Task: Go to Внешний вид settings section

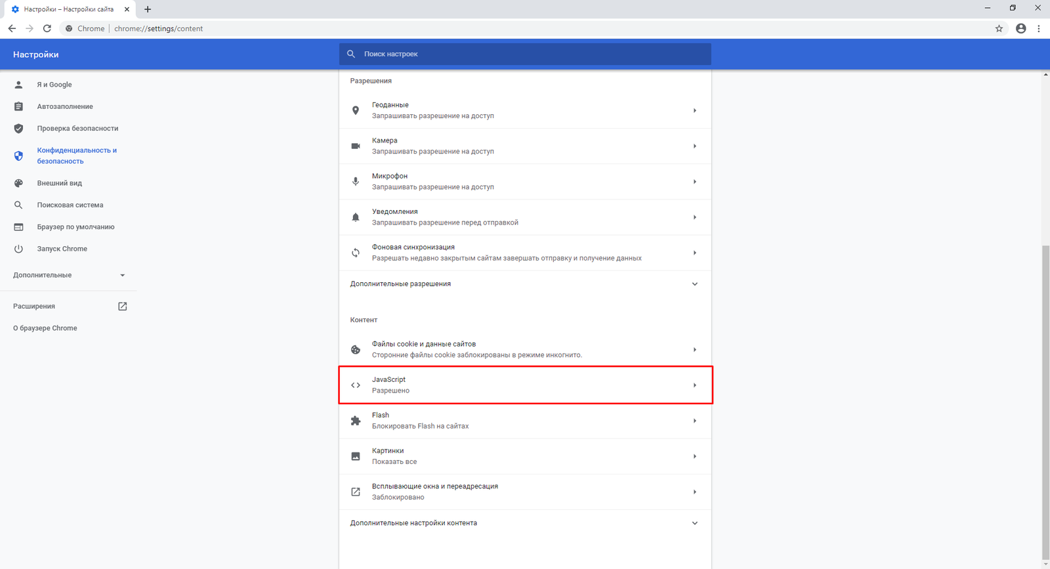Action: [x=59, y=183]
